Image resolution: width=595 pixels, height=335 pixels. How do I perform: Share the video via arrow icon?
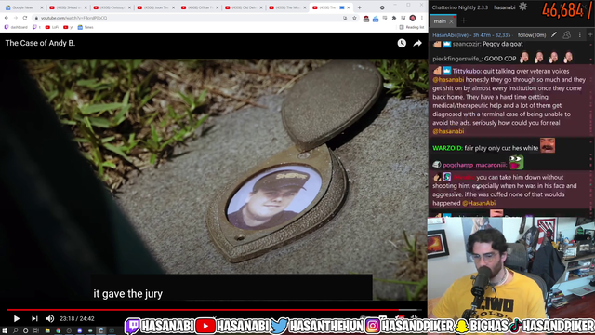pos(417,44)
